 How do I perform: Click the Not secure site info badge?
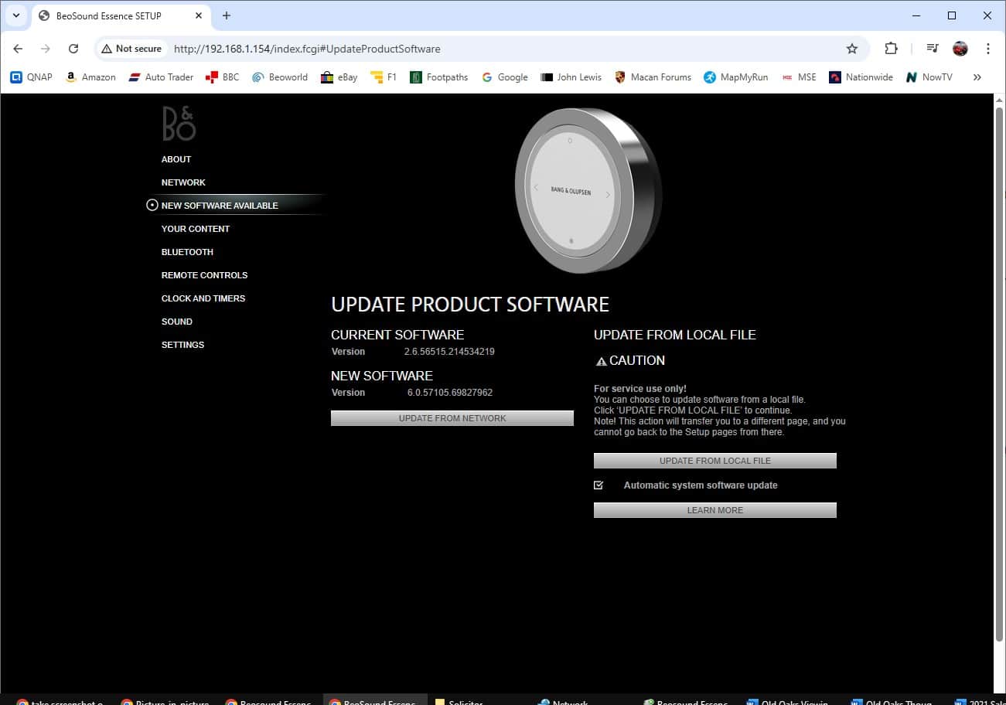tap(132, 49)
